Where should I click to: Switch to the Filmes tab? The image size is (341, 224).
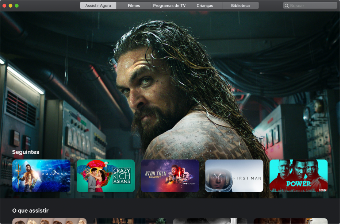134,5
